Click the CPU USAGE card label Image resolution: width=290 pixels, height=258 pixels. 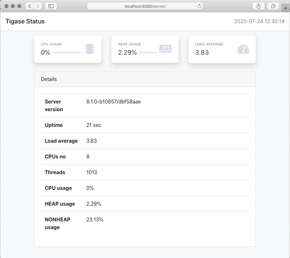pos(51,44)
